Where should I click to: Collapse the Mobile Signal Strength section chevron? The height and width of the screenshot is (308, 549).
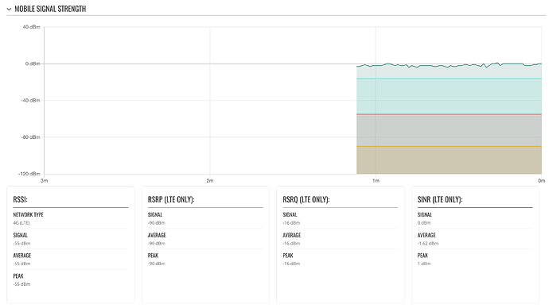9,9
